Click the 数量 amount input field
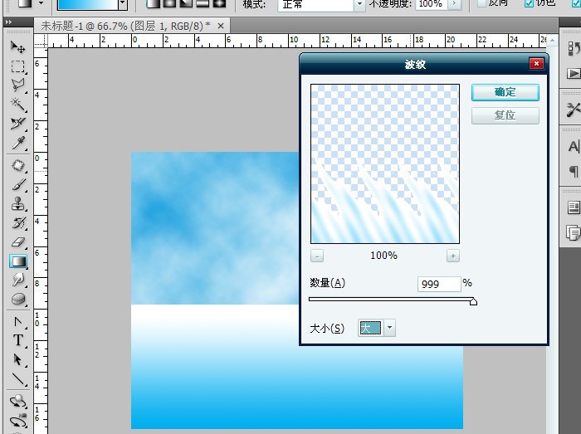This screenshot has height=434, width=581. click(439, 284)
